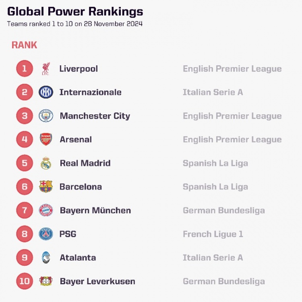Click the Internazionale club crest
302x302 pixels.
[46, 92]
